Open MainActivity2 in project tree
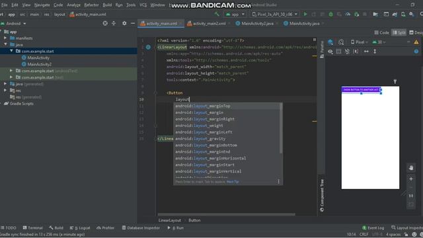 click(x=39, y=64)
